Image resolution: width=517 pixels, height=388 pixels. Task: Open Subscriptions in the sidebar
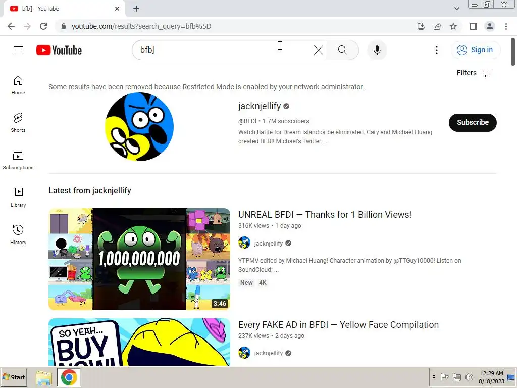click(18, 160)
